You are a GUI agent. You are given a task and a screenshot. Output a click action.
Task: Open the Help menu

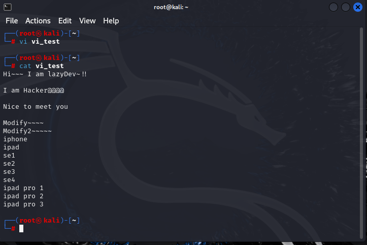111,21
